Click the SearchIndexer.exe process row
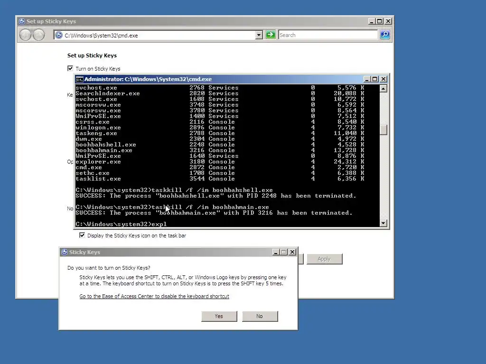Viewport: 486px width, 364px height. pyautogui.click(x=220, y=93)
